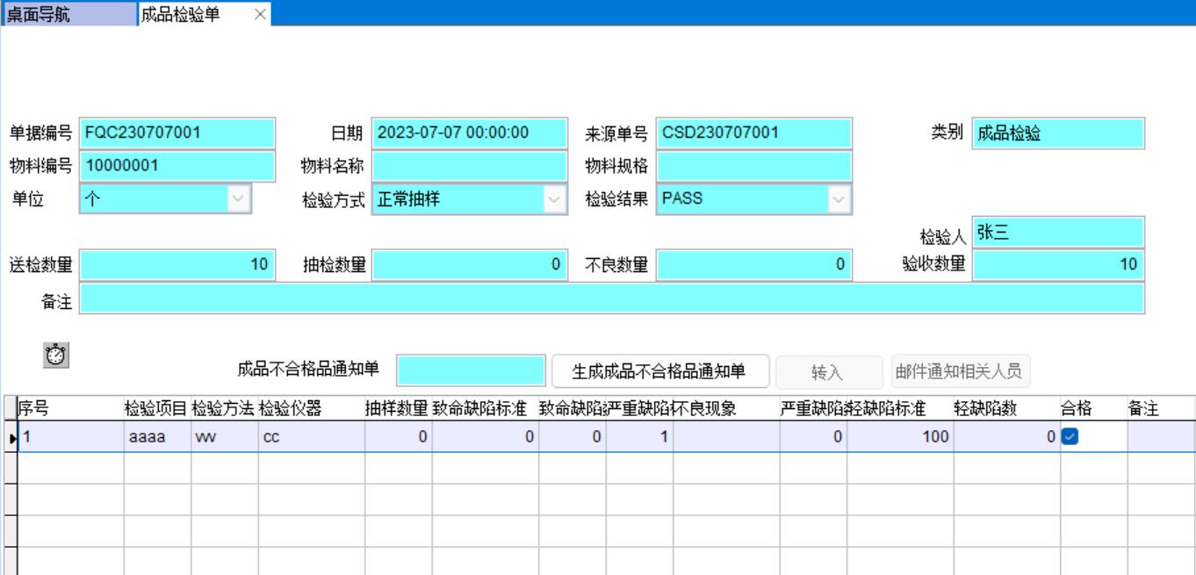Click the 单据编号 input field
The image size is (1196, 575).
[x=177, y=133]
